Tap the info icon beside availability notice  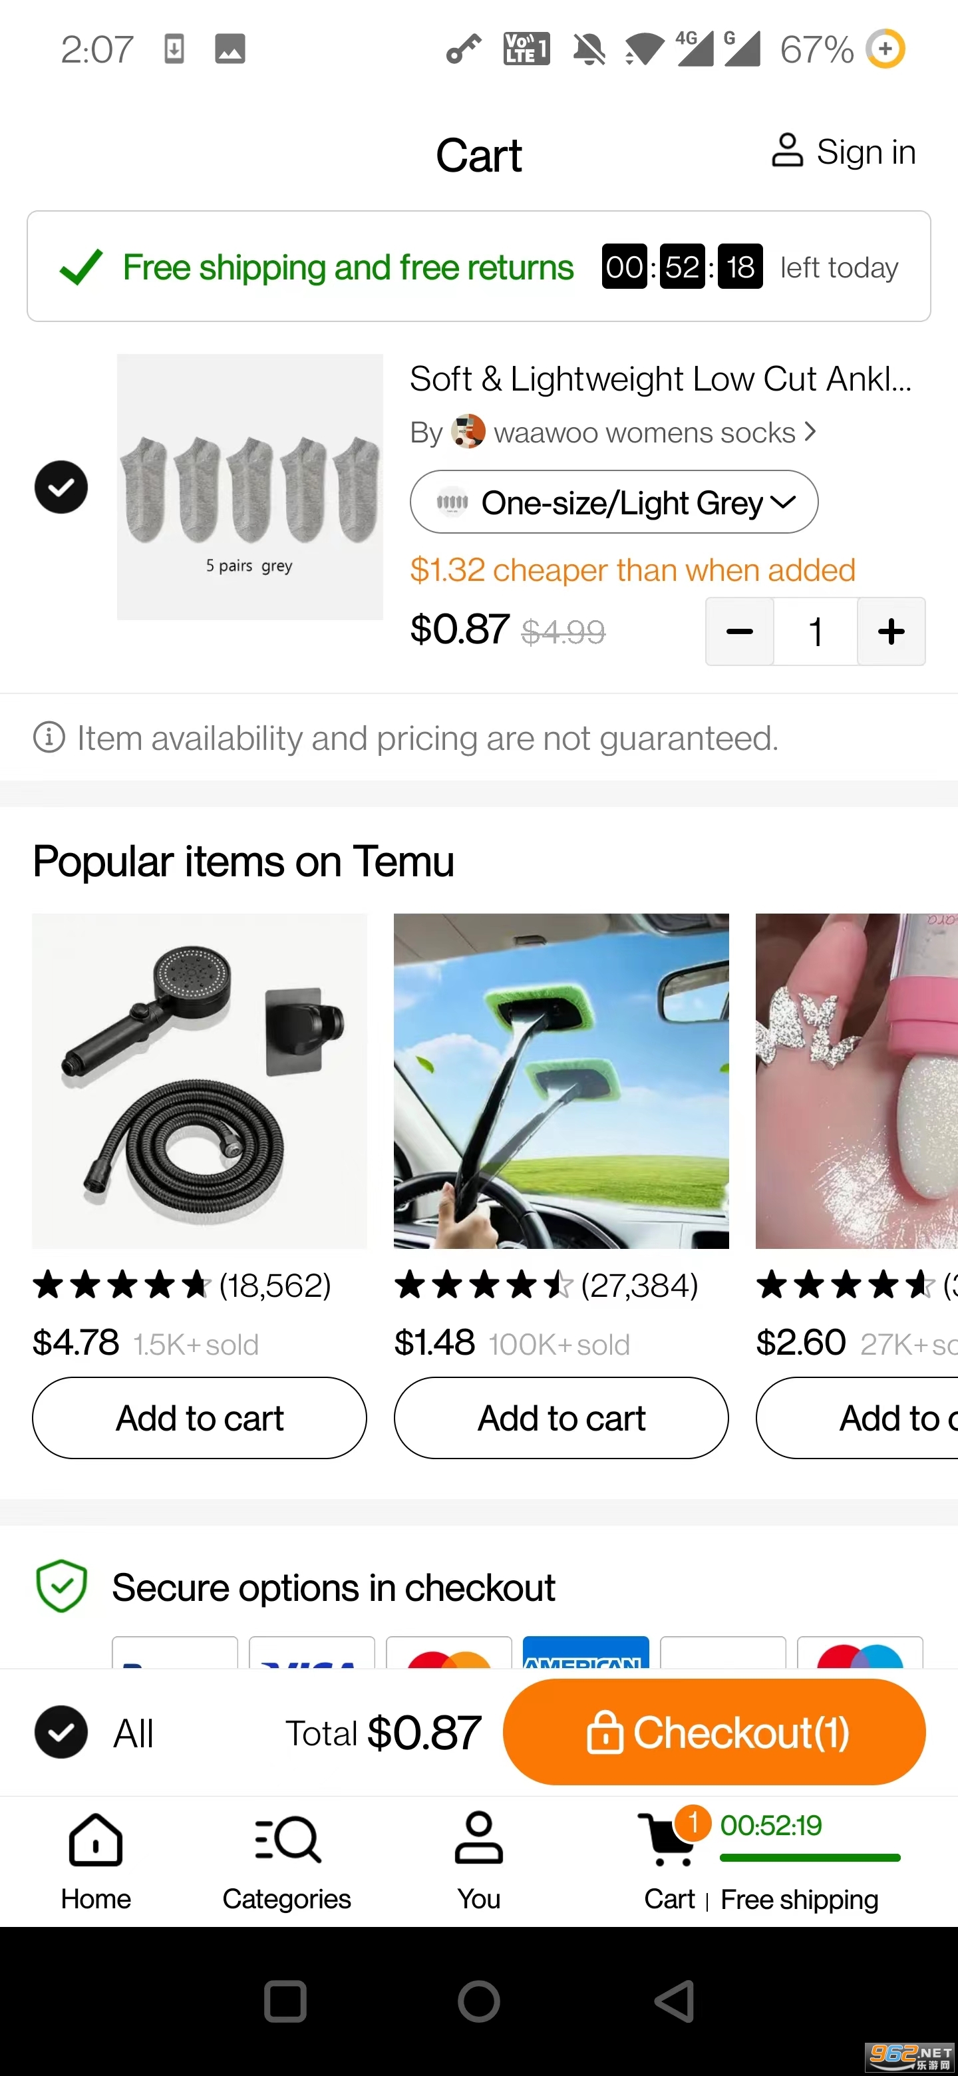click(x=49, y=737)
